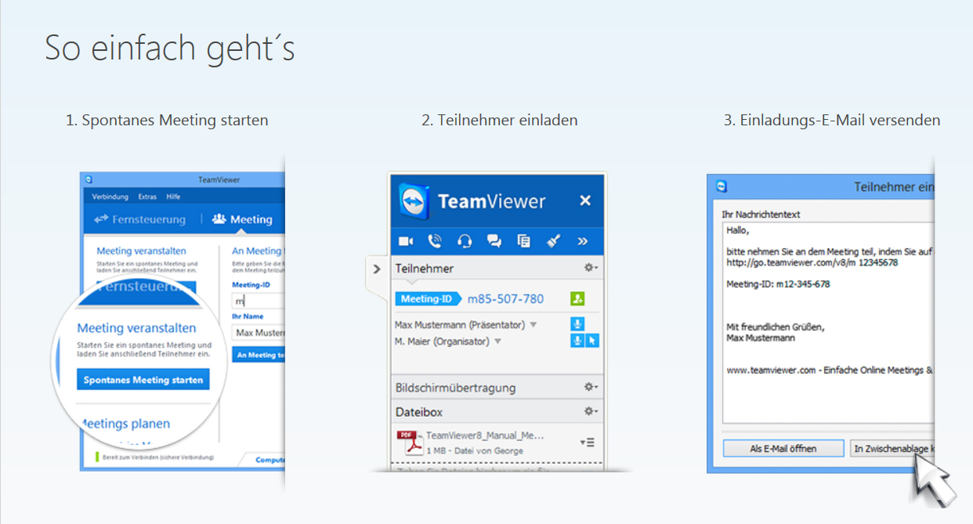The width and height of the screenshot is (973, 524).
Task: Open the chat bubbles icon
Action: click(x=494, y=241)
